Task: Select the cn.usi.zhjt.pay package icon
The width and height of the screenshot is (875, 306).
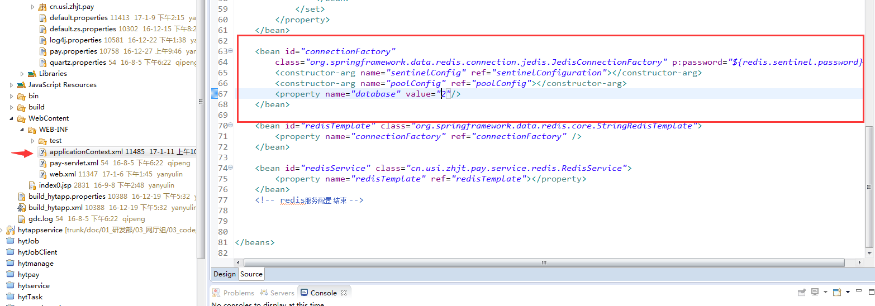Action: [42, 7]
